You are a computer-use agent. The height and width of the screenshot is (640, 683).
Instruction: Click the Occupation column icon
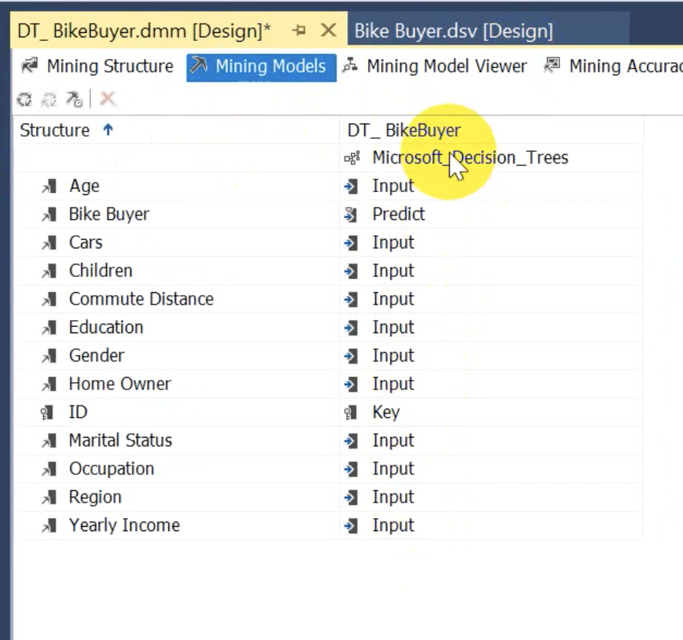tap(49, 469)
